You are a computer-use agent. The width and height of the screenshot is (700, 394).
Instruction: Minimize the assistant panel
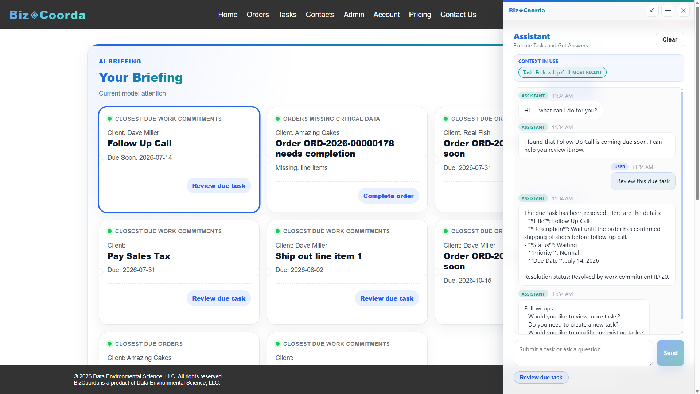coord(668,10)
